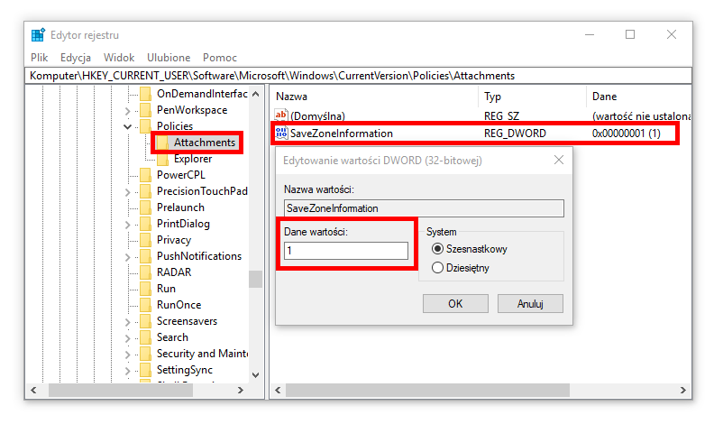Screen dimensions: 723x424
Task: Select the '(Domyślna)' value row
Action: tap(480, 115)
